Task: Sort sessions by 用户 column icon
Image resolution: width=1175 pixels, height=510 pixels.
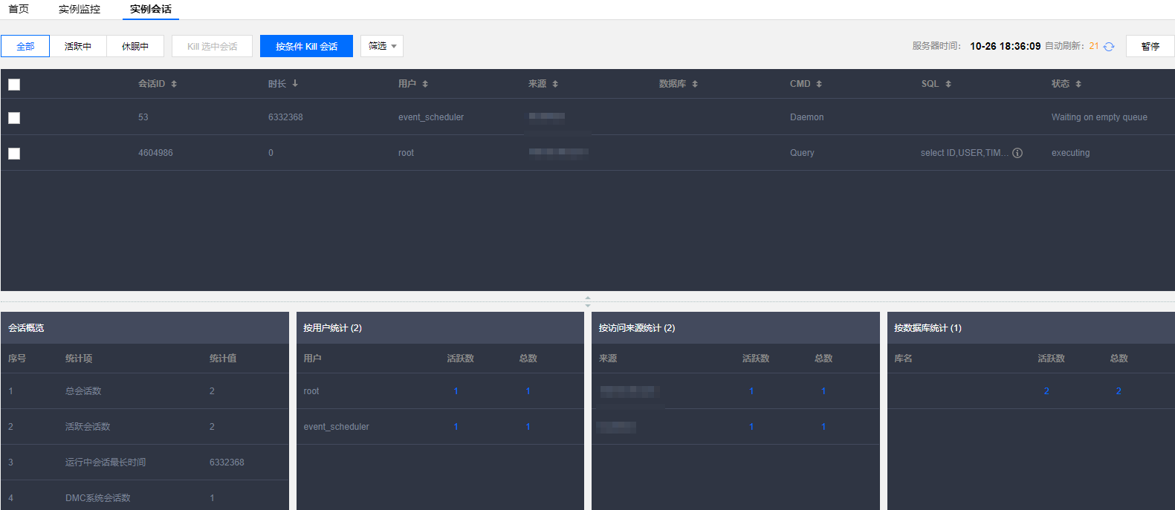Action: (425, 84)
